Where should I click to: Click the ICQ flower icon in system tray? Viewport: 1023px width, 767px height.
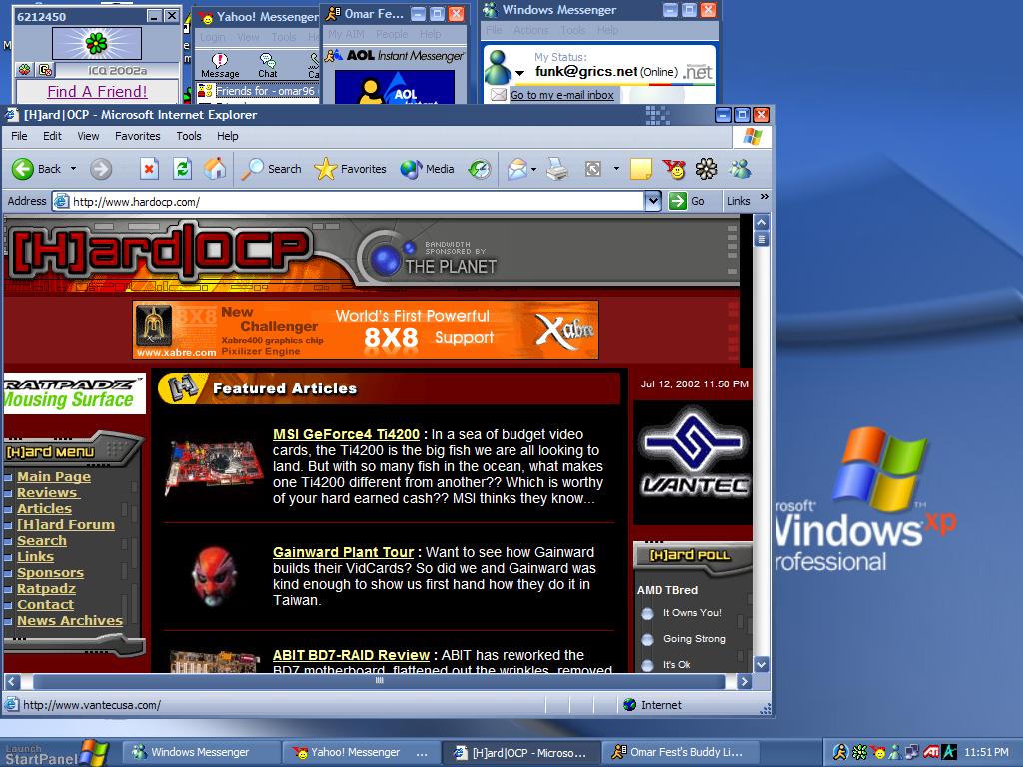click(x=860, y=752)
